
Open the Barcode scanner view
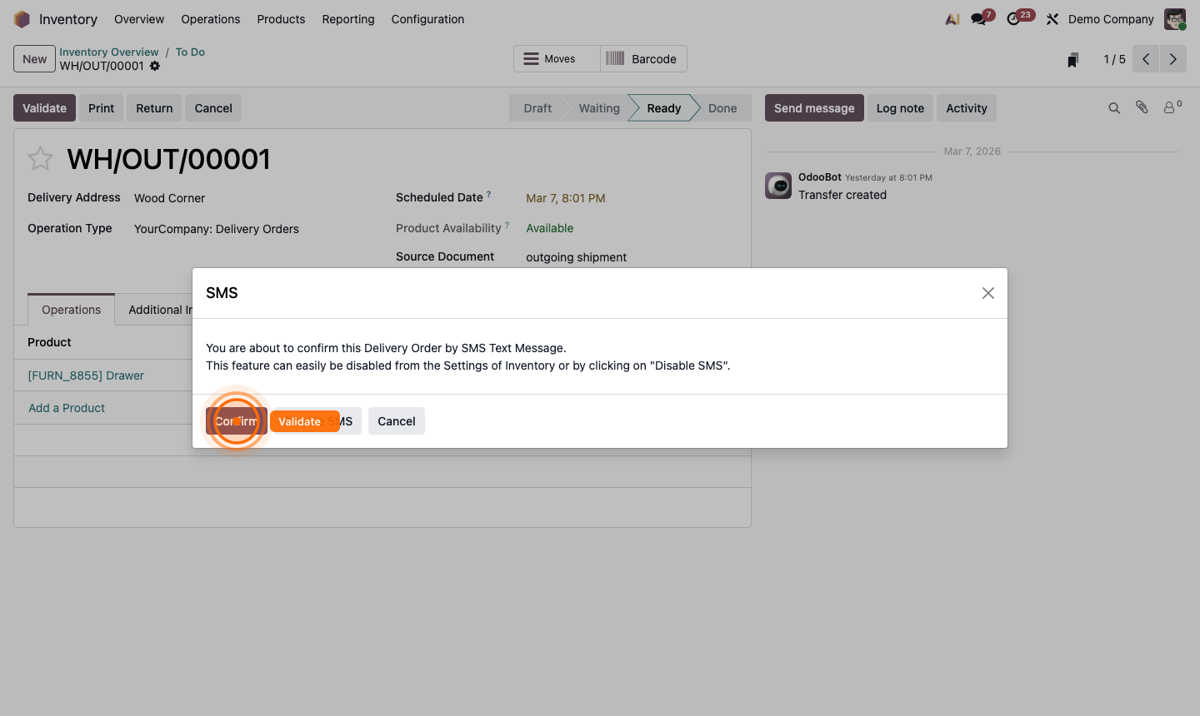[x=642, y=58]
